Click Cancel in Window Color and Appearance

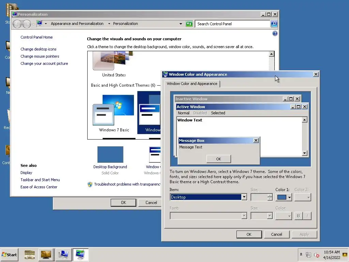tap(277, 234)
